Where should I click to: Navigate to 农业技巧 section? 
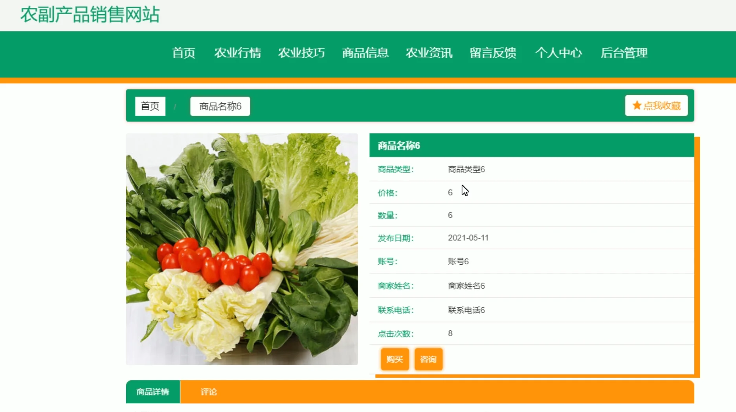[301, 53]
